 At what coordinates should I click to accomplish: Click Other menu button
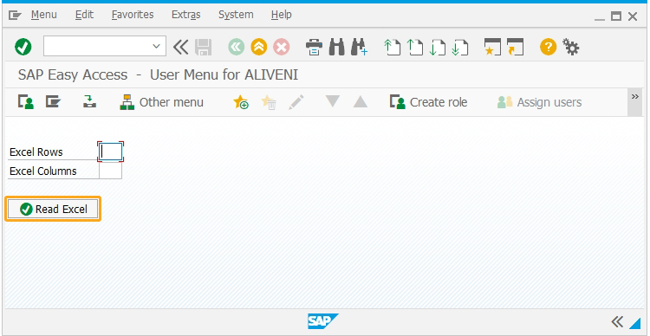point(162,102)
